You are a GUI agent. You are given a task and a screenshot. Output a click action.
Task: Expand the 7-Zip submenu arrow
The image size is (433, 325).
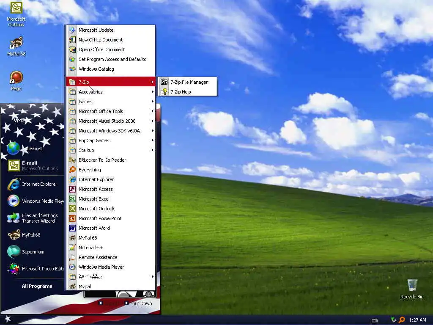(152, 82)
